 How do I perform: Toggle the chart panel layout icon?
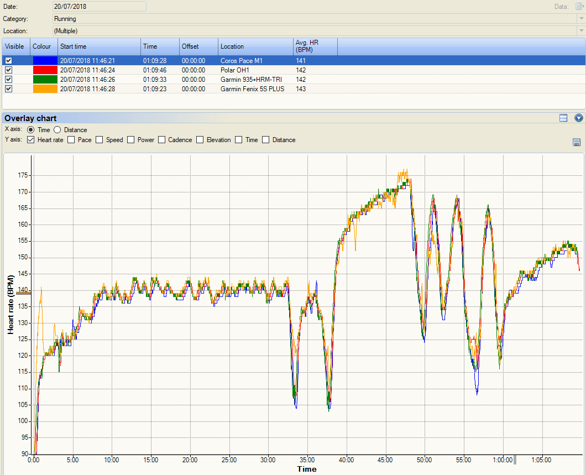tap(563, 118)
